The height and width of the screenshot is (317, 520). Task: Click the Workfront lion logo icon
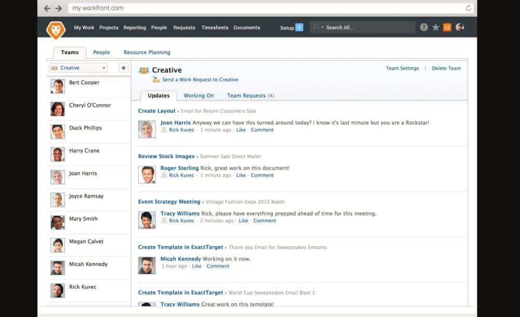pyautogui.click(x=56, y=29)
